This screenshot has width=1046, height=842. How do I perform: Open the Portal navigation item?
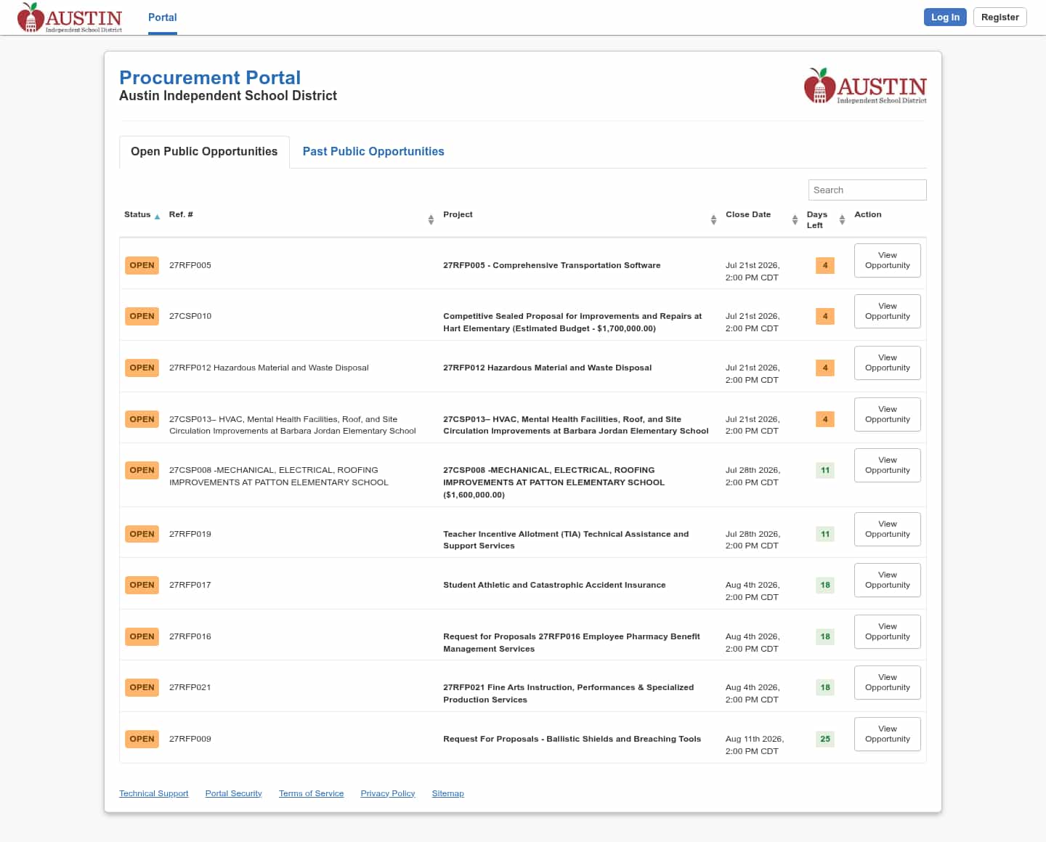click(x=163, y=17)
